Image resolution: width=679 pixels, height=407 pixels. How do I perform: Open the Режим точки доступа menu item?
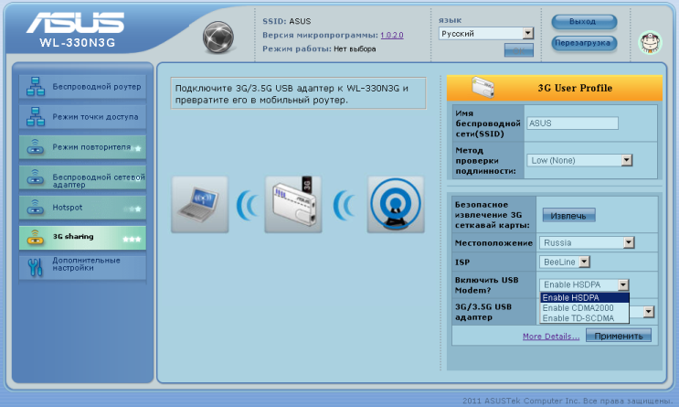tap(82, 117)
